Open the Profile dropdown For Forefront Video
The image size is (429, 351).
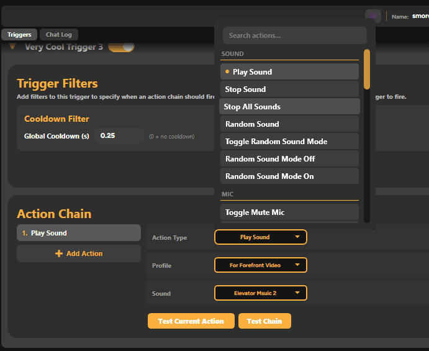[261, 265]
